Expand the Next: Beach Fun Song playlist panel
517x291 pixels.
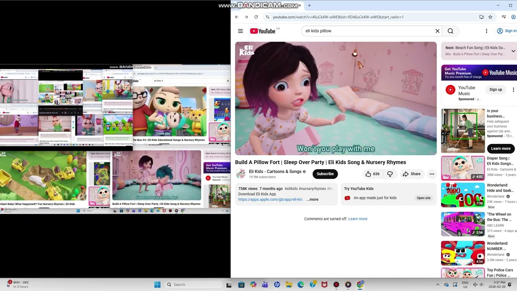(513, 51)
